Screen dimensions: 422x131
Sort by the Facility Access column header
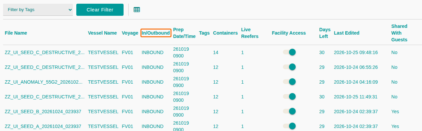coord(289,33)
